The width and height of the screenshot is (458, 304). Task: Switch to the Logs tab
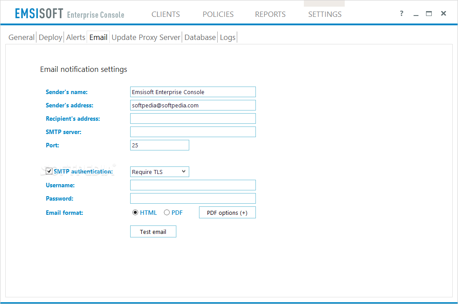coord(227,37)
